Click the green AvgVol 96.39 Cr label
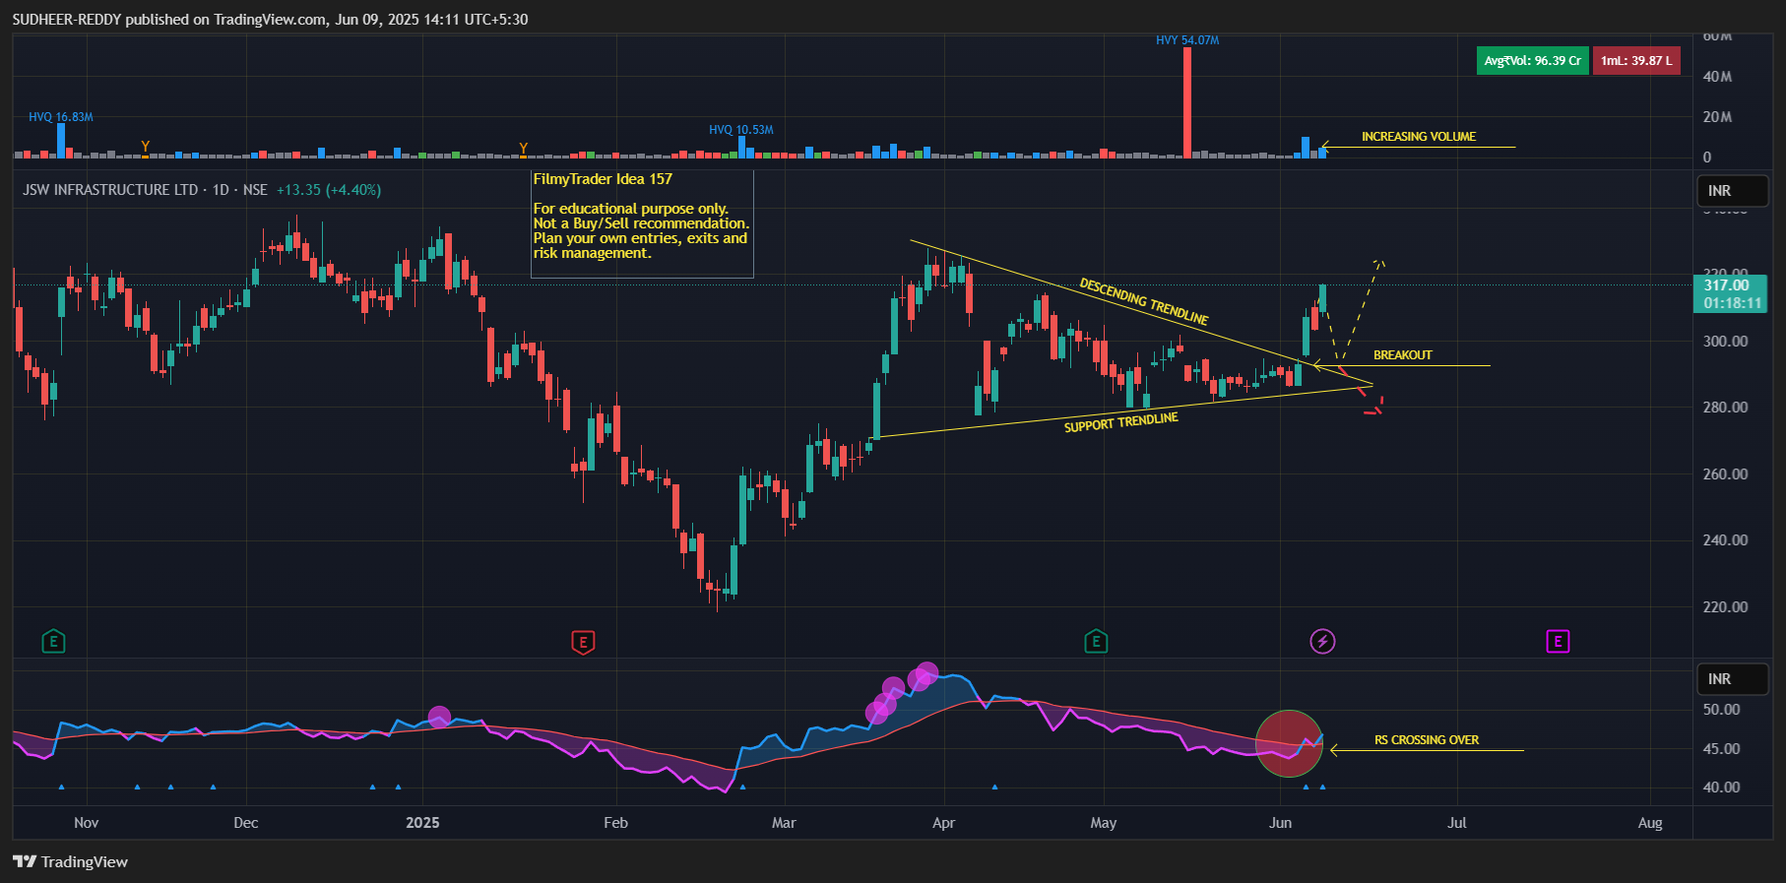Image resolution: width=1786 pixels, height=883 pixels. point(1532,61)
